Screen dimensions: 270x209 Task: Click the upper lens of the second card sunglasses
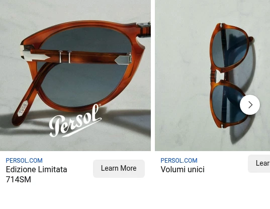coord(229,48)
